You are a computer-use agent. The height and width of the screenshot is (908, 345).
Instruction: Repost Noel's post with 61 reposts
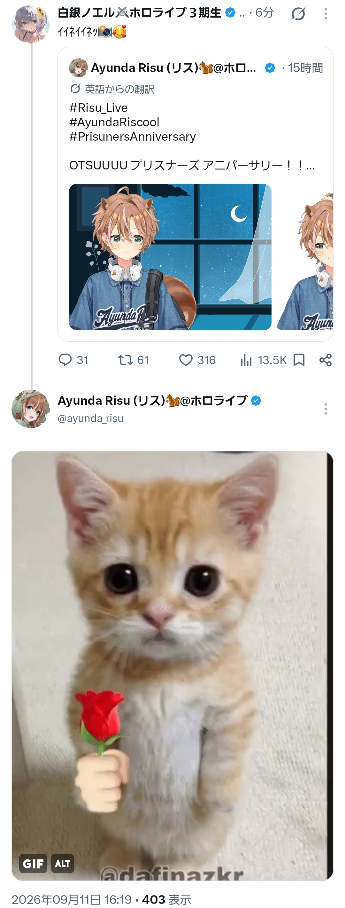tap(133, 360)
